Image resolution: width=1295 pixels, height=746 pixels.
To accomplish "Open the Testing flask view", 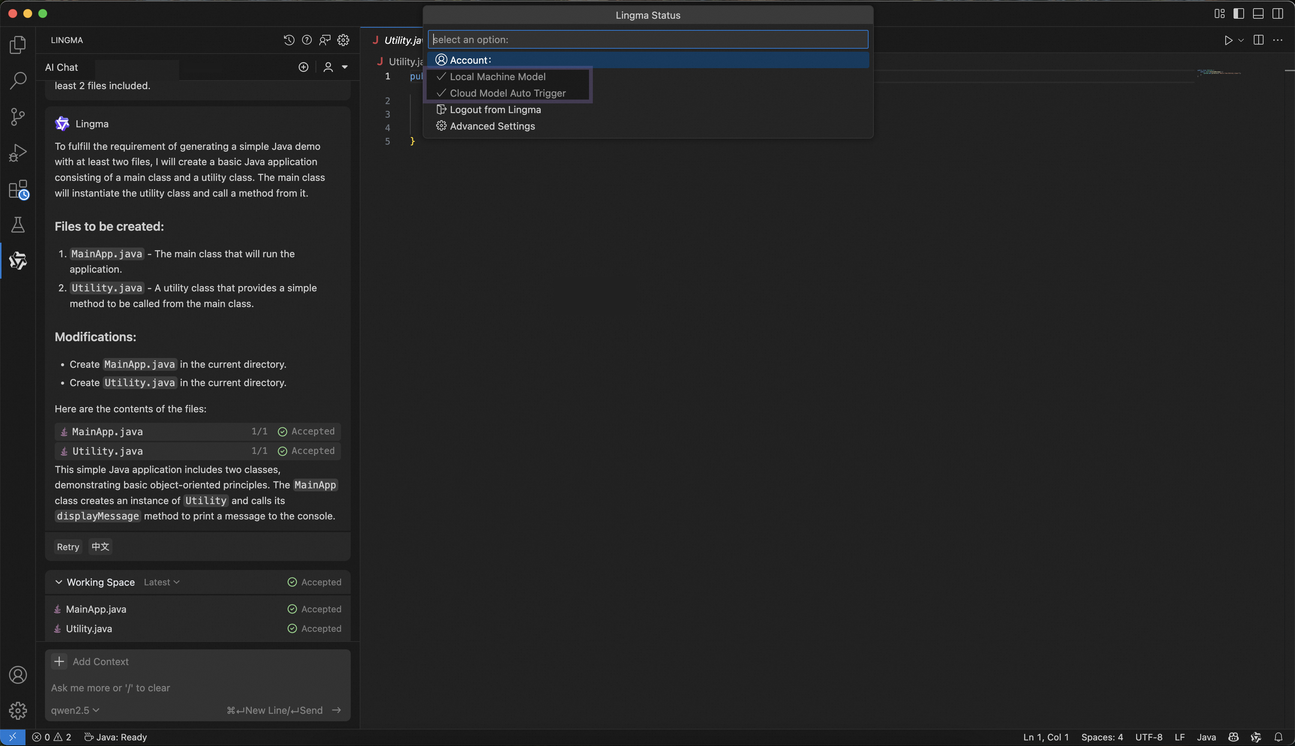I will coord(18,225).
